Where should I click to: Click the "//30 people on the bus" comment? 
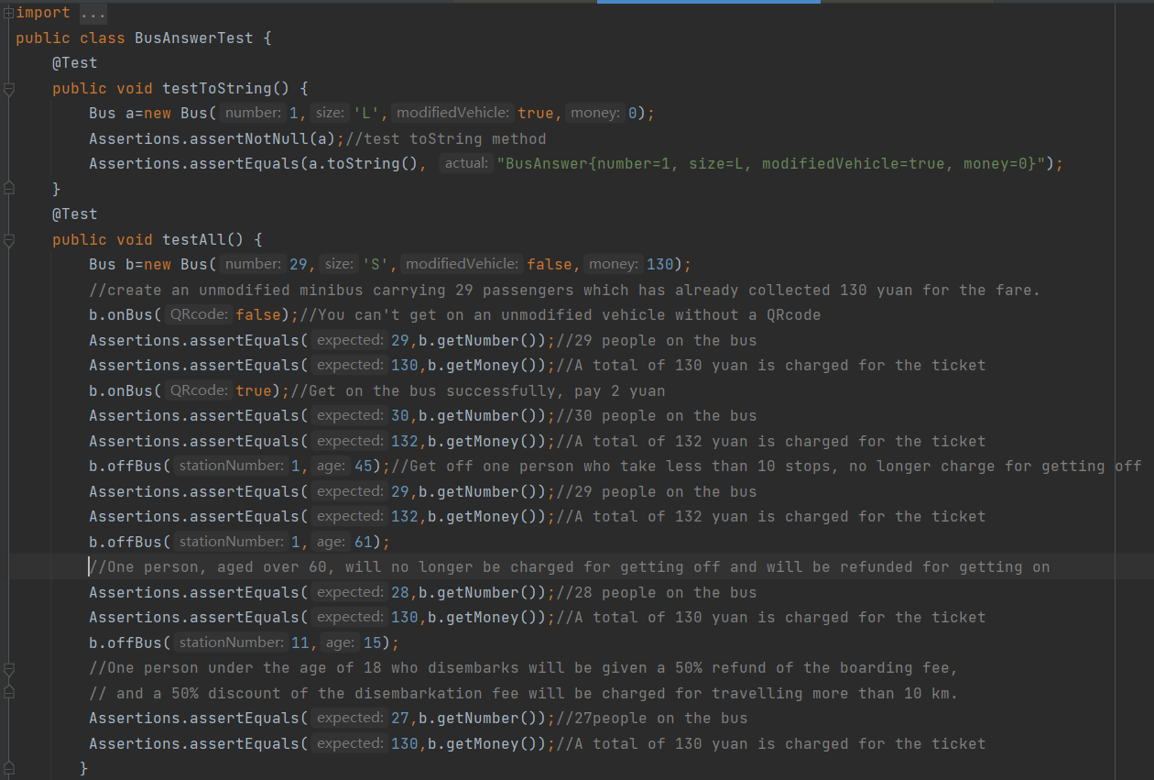coord(656,416)
